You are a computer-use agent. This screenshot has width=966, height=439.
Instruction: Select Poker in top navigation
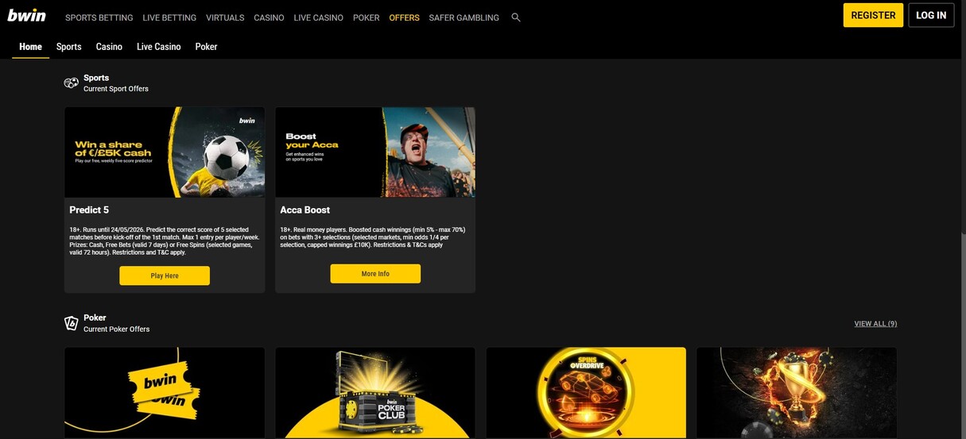(366, 17)
